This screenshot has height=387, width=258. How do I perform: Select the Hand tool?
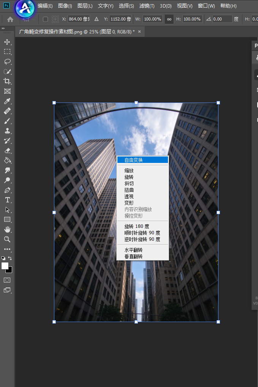click(7, 229)
